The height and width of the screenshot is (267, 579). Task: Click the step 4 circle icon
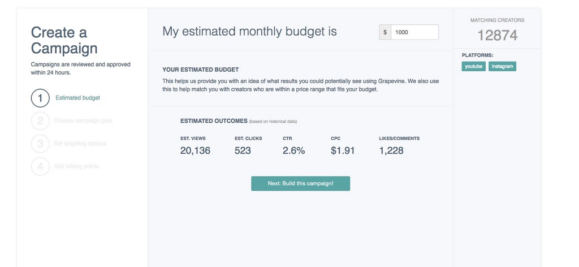(40, 166)
